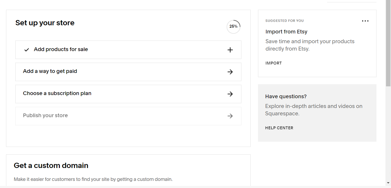The image size is (391, 188).
Task: Click the 25% progress circle
Action: 233,27
